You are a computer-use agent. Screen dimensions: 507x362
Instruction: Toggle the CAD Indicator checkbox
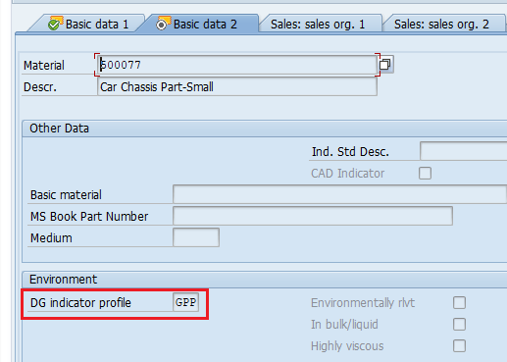tap(425, 174)
